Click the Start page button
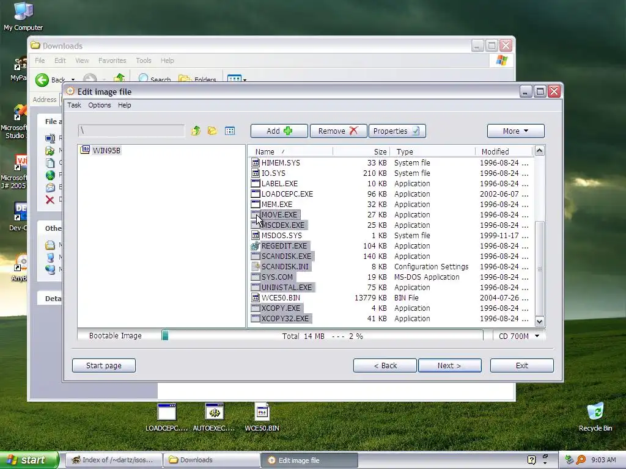 pos(104,365)
